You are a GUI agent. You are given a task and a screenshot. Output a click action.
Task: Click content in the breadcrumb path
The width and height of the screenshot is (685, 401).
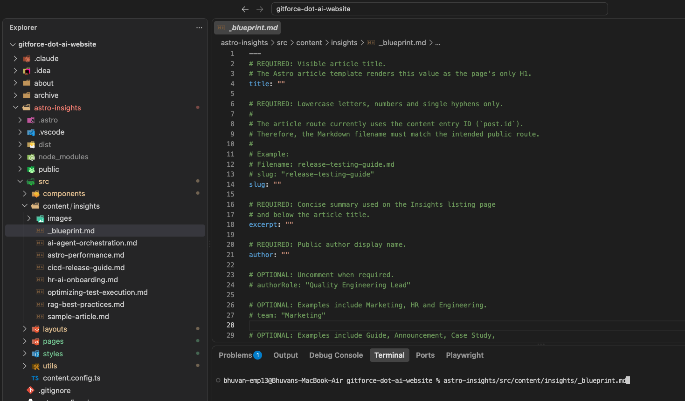(309, 43)
